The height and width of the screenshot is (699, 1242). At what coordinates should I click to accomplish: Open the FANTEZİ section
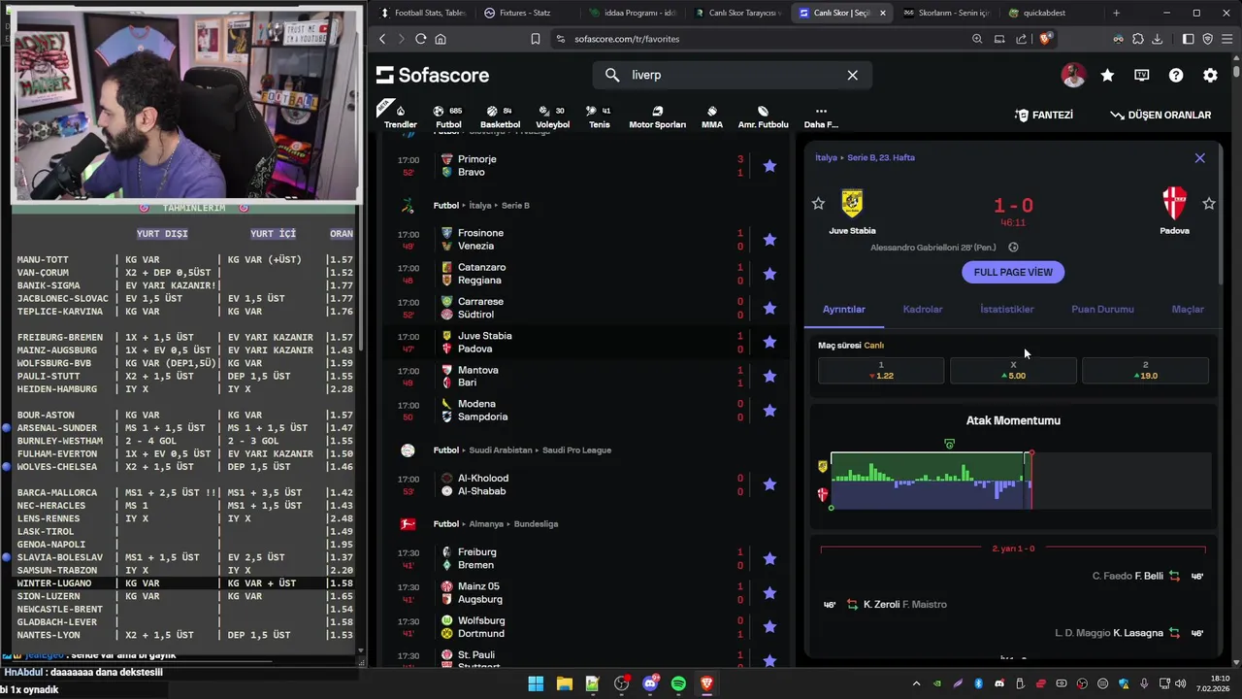click(x=1044, y=115)
